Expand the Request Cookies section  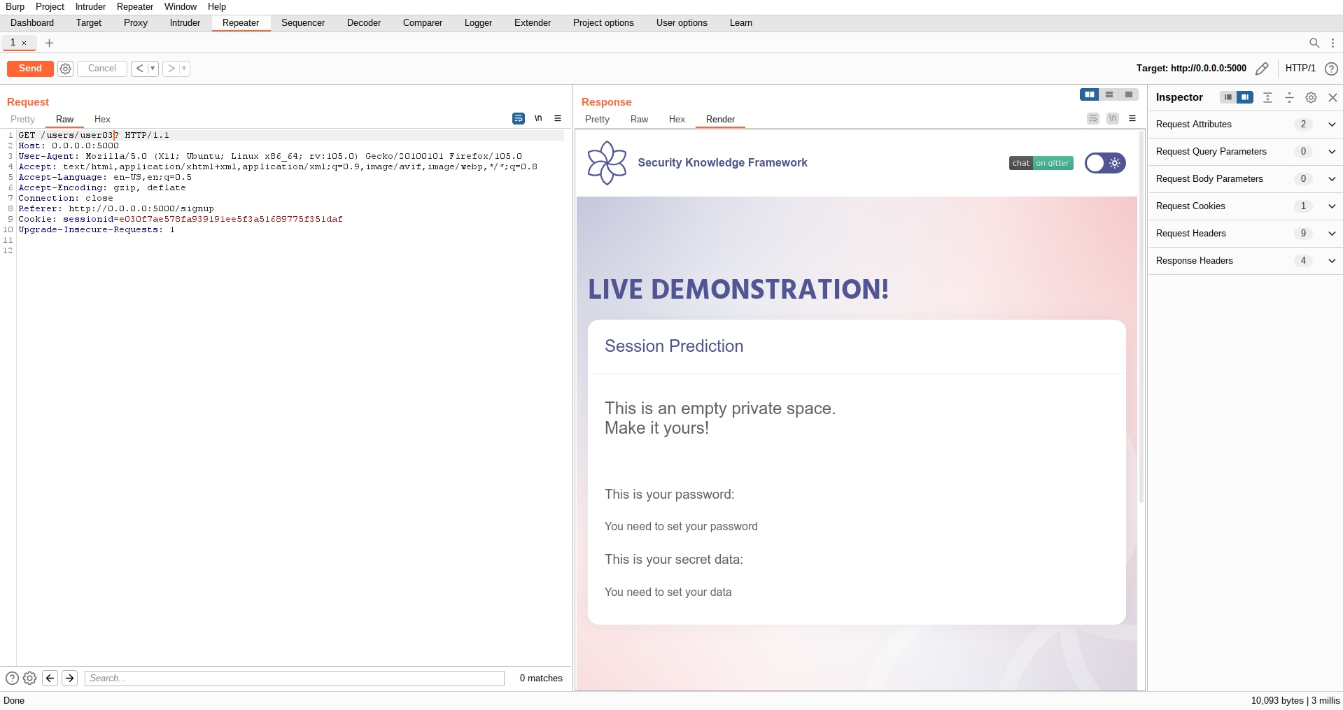click(1331, 206)
